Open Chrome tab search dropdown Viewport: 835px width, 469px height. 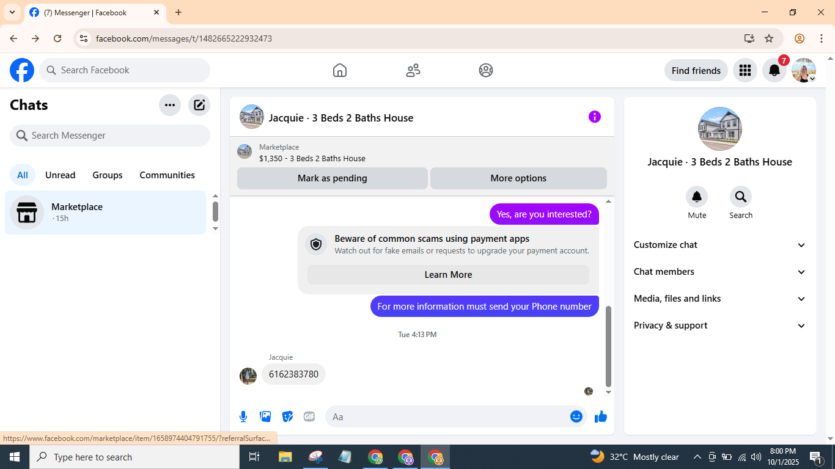(12, 12)
